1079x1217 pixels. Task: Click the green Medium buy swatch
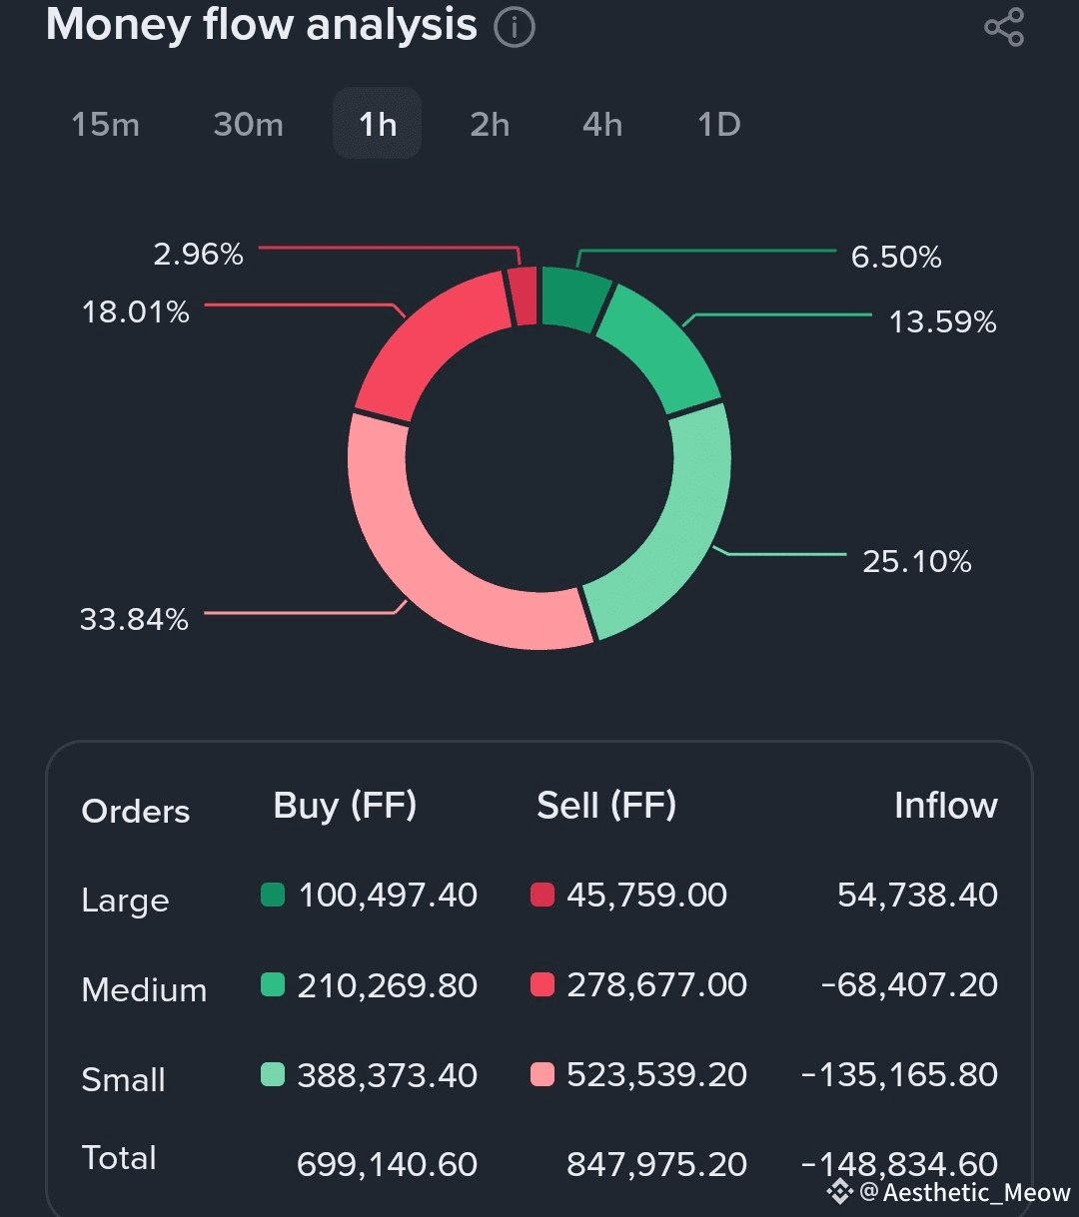(x=273, y=985)
